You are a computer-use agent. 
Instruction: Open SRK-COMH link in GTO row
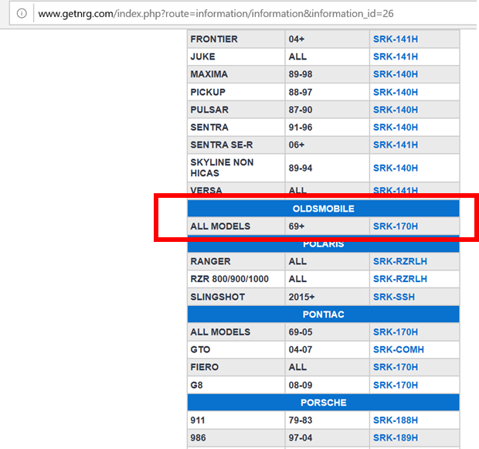point(399,349)
